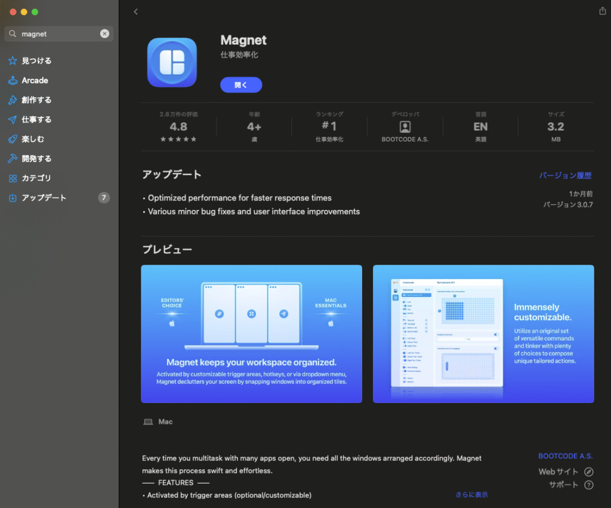The image size is (611, 508).
Task: Click the 3.2 MB size value
Action: 556,127
